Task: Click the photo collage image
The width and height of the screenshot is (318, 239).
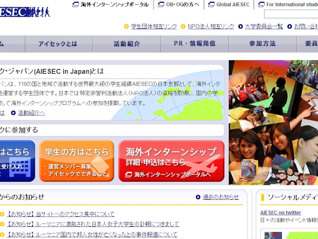Action: (x=273, y=123)
